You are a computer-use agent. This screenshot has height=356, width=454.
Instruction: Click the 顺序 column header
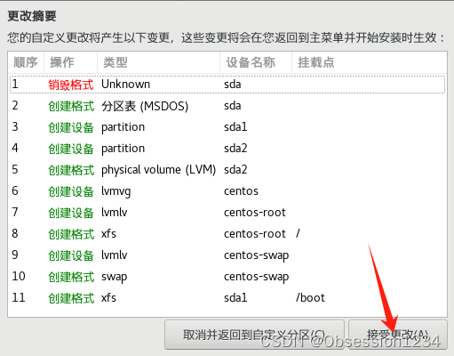pos(26,62)
